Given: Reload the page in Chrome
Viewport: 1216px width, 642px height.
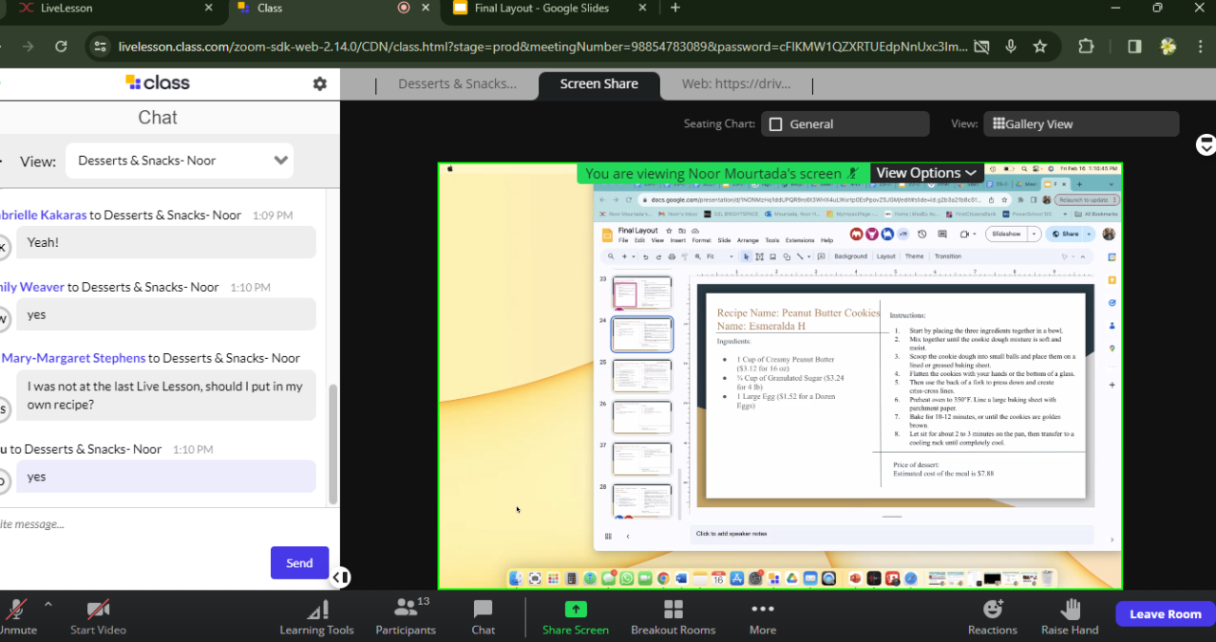Looking at the screenshot, I should 61,47.
